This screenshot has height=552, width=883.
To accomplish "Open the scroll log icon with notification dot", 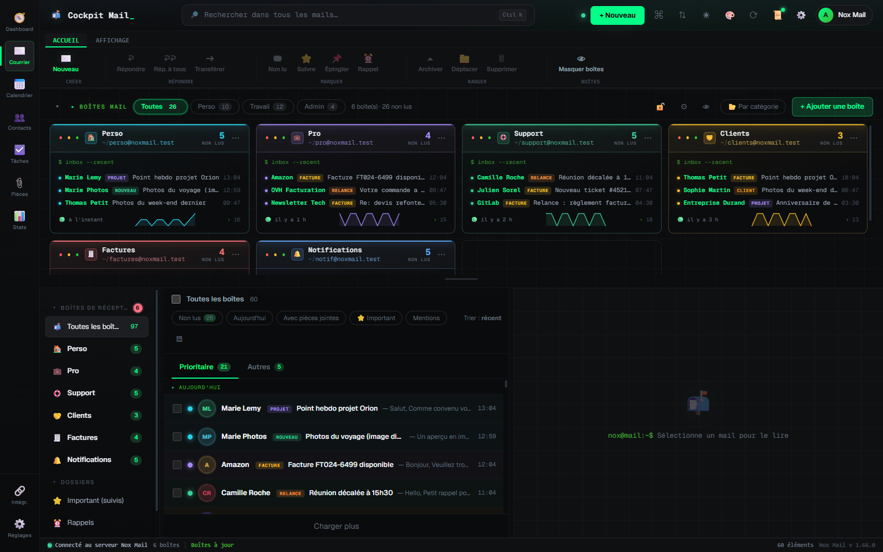I will tap(778, 15).
